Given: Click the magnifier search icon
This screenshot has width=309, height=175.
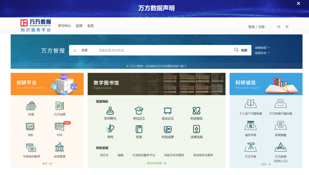Looking at the screenshot, I should pyautogui.click(x=236, y=50).
